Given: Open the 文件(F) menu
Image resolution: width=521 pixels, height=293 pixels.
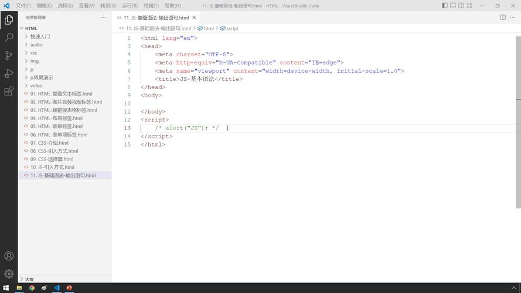Looking at the screenshot, I should [x=23, y=6].
